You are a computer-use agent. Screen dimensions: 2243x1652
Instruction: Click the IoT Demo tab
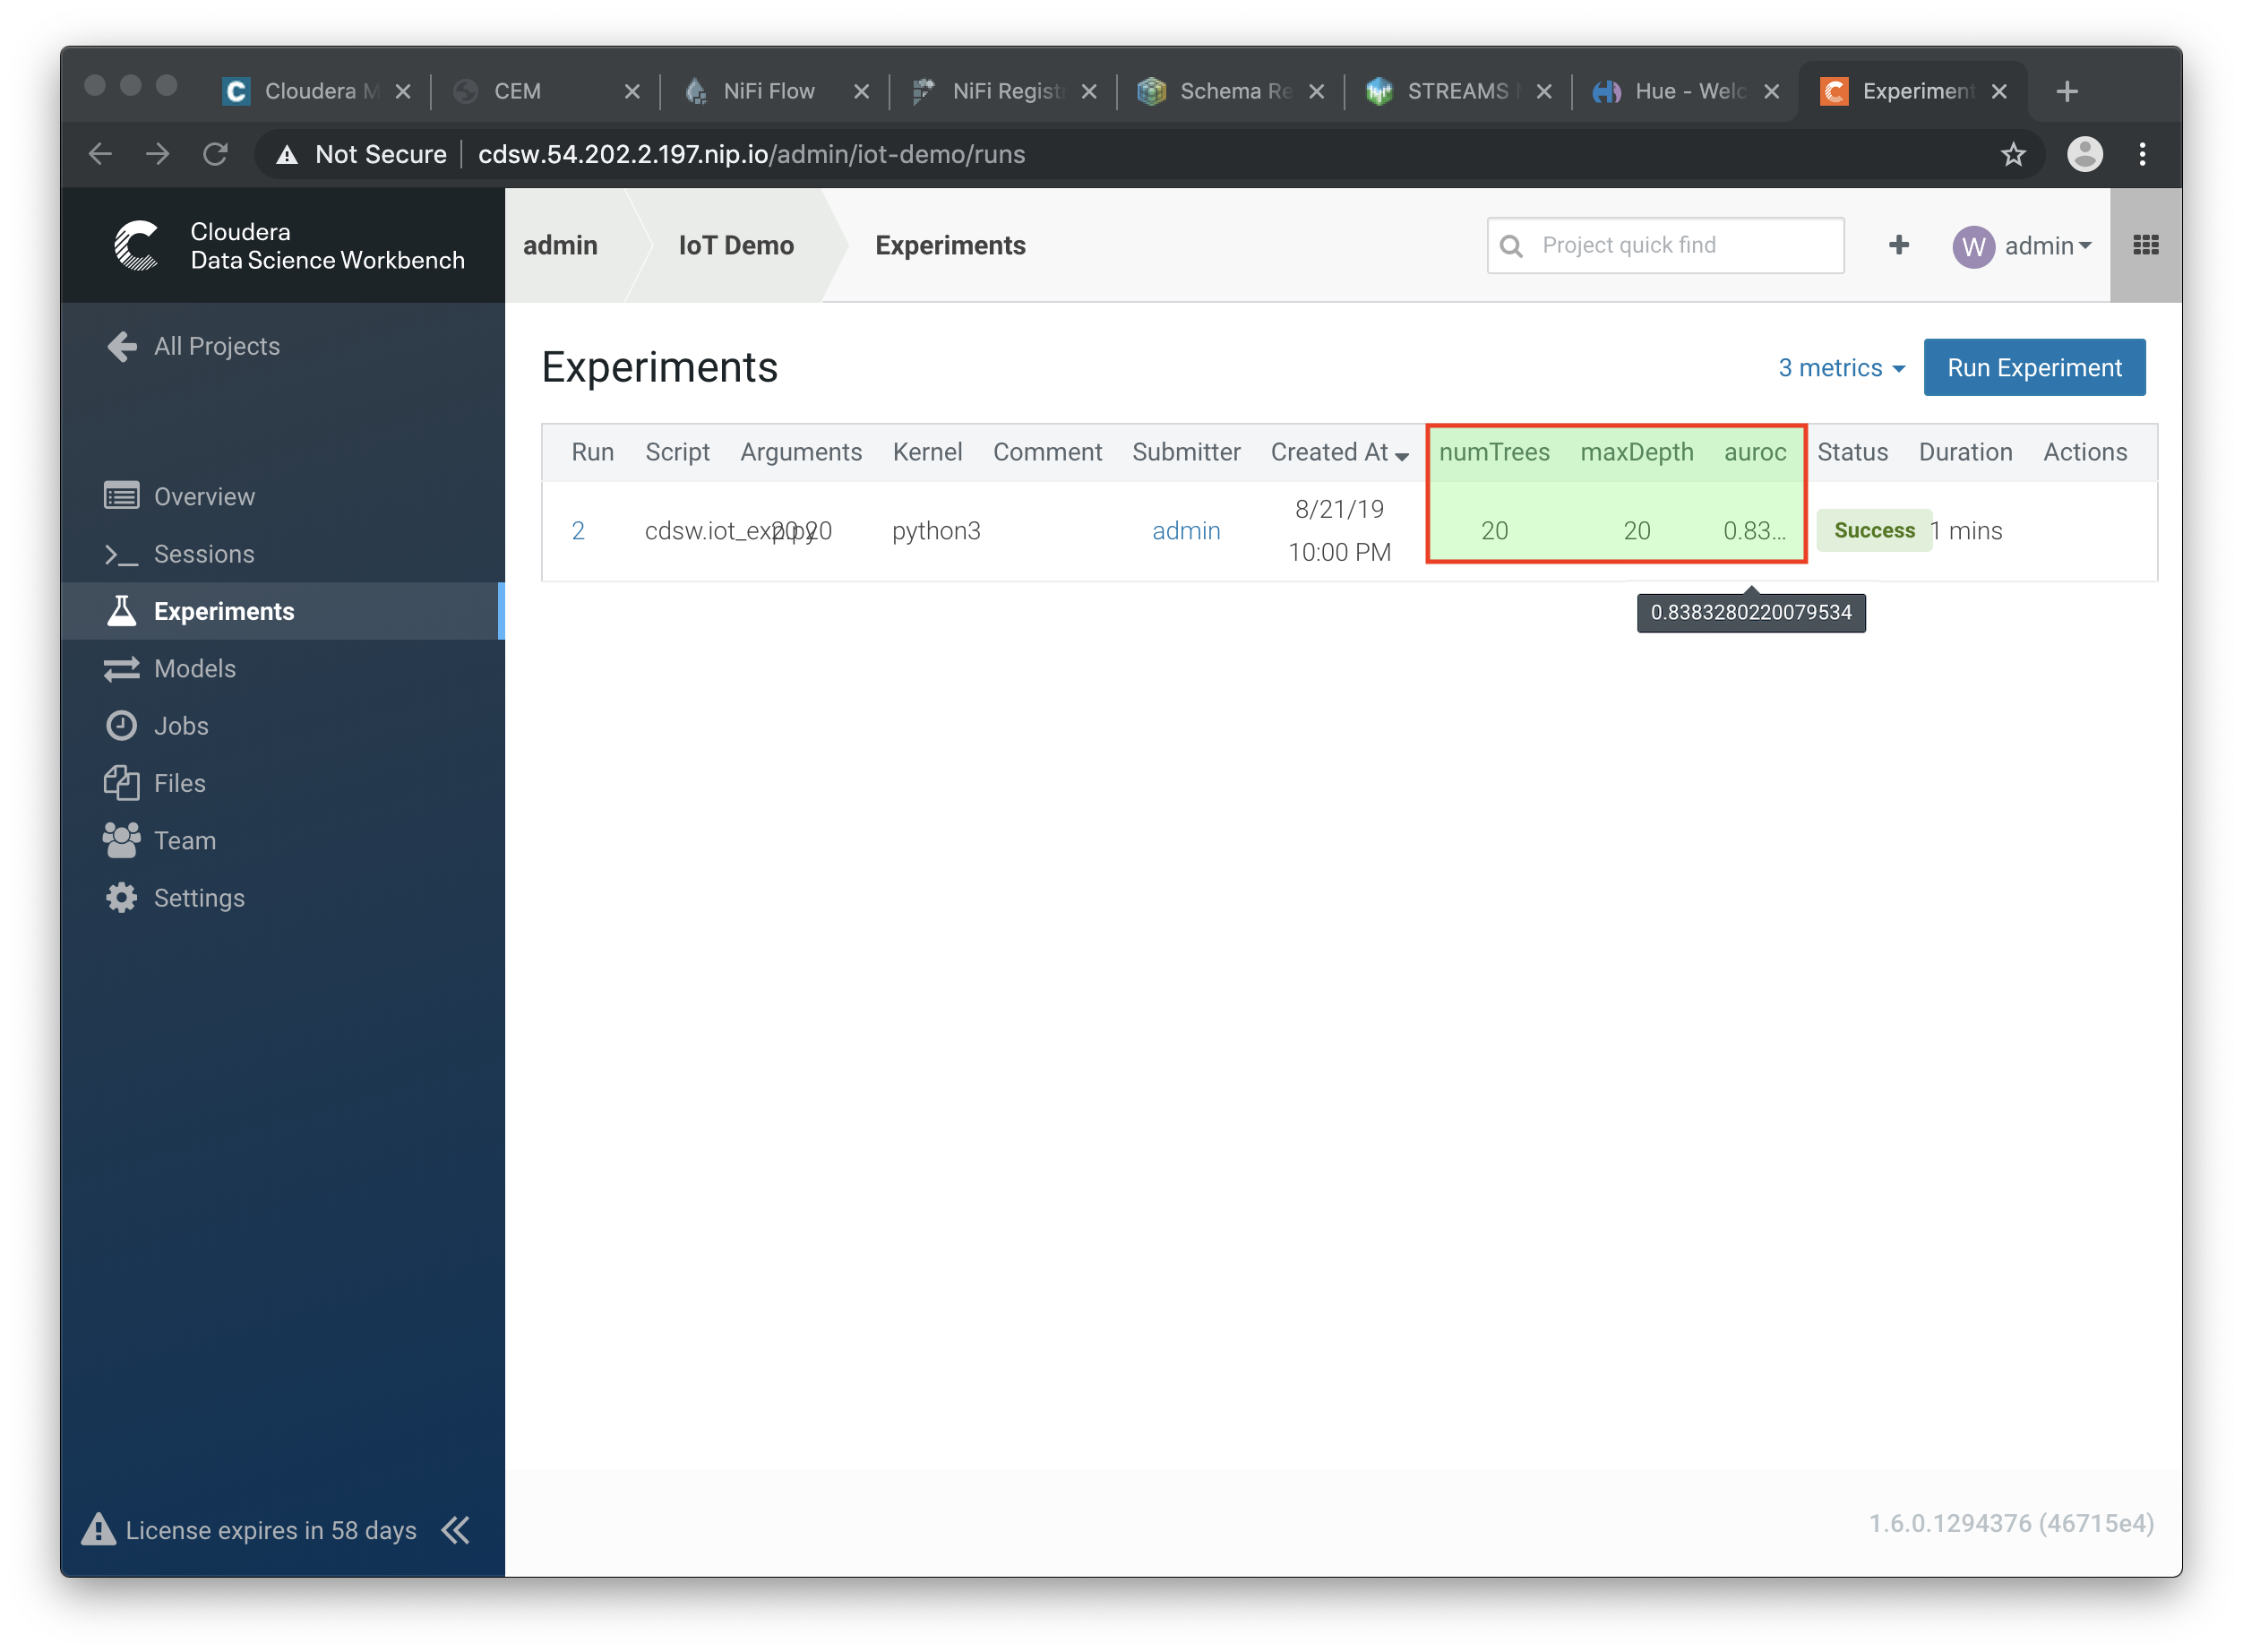coord(736,245)
